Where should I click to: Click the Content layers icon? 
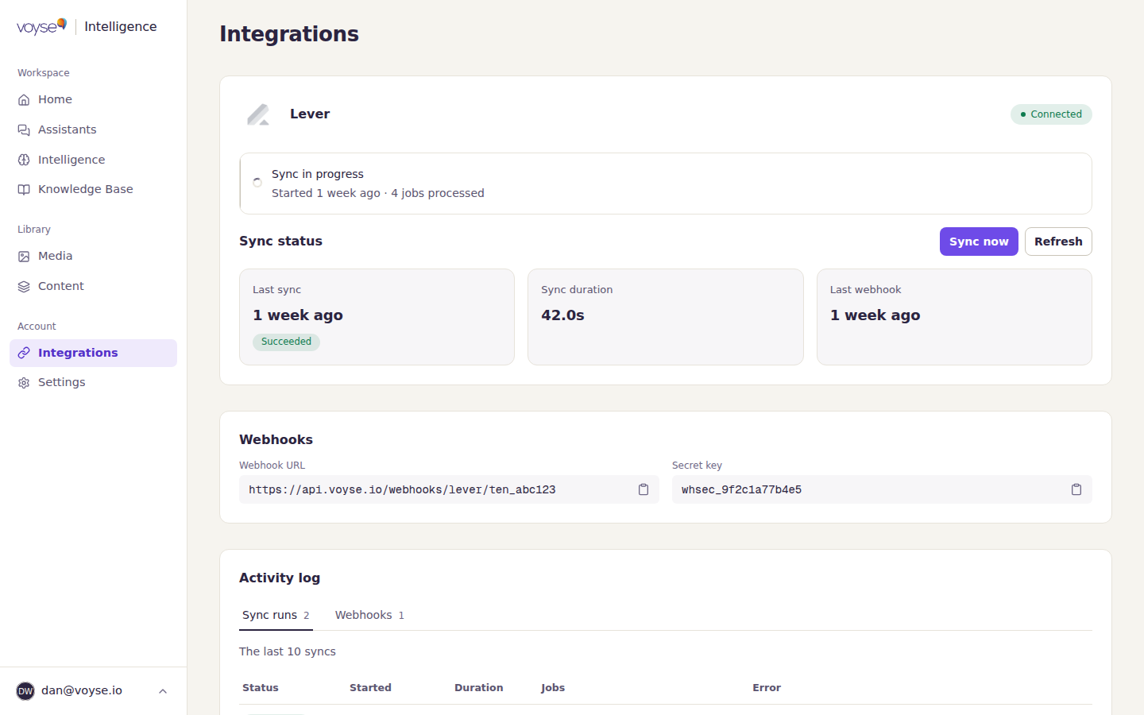pyautogui.click(x=24, y=287)
